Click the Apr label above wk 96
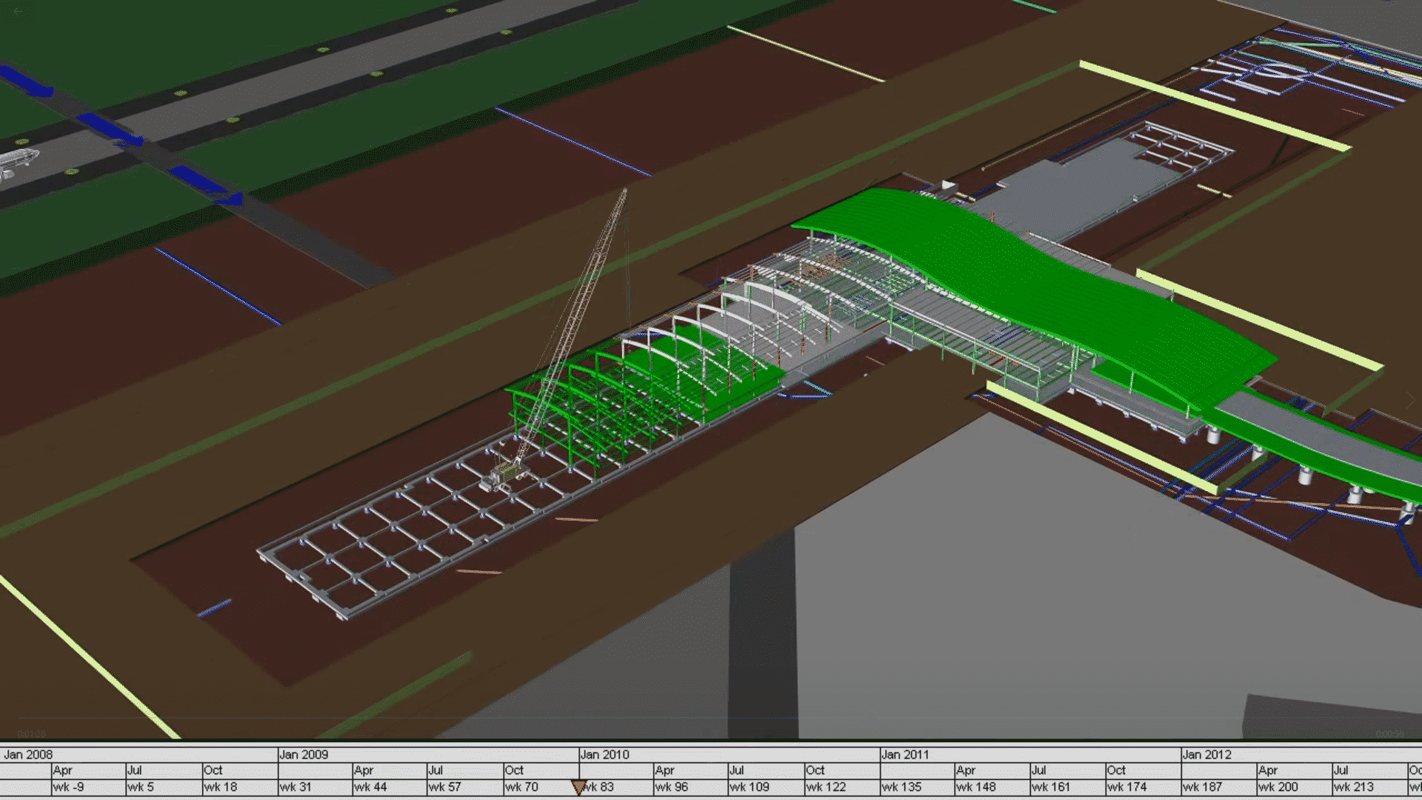The width and height of the screenshot is (1422, 800). click(x=665, y=770)
